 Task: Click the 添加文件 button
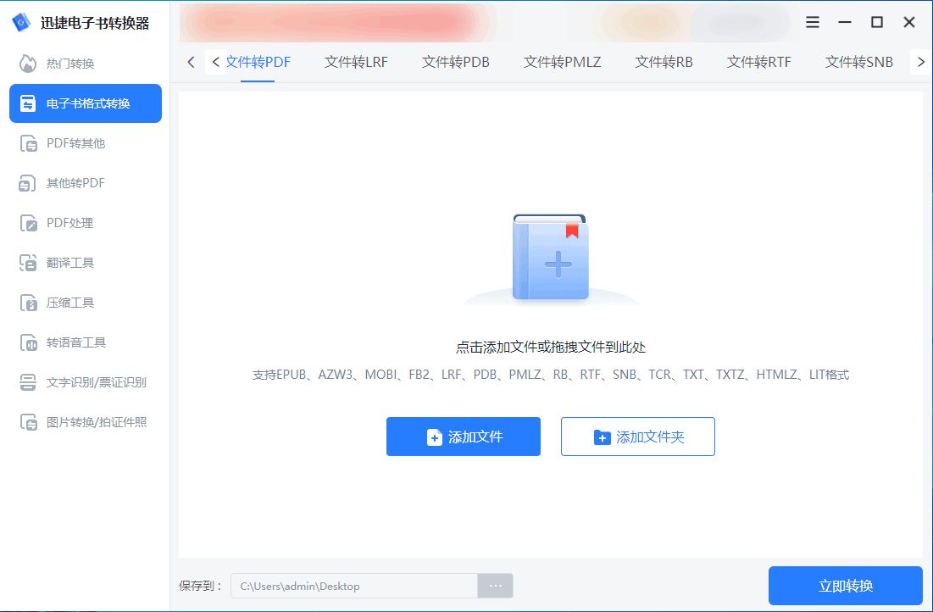tap(463, 437)
